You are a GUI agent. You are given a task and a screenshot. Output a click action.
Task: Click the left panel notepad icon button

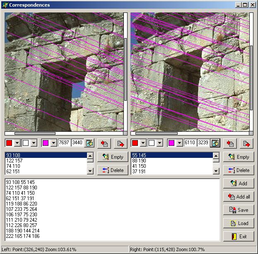pos(89,143)
